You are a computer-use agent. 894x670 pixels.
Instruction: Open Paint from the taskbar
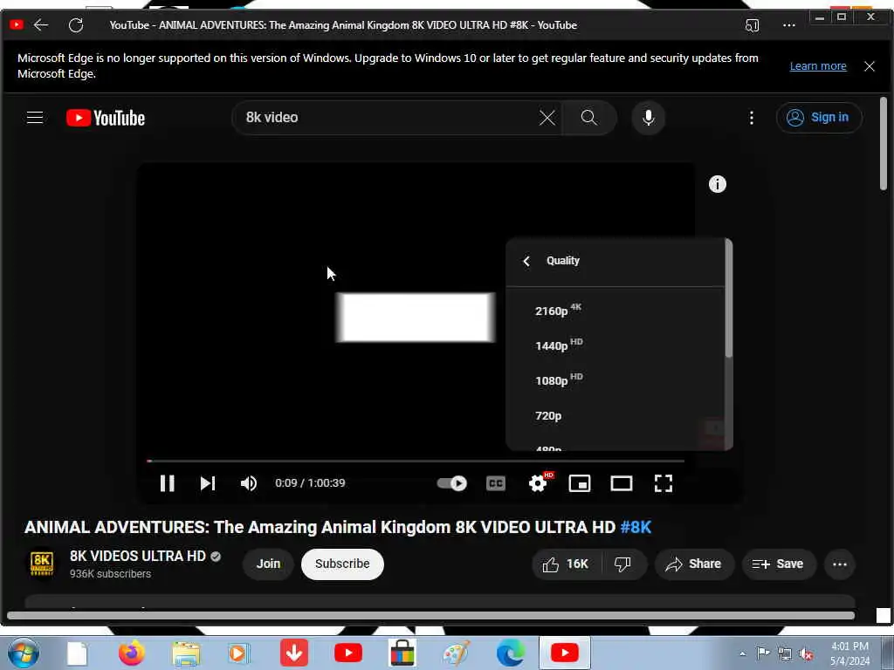point(456,653)
